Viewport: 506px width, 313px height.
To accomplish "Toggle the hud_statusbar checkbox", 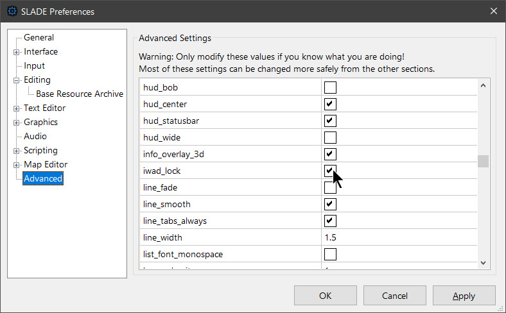I will tap(330, 121).
